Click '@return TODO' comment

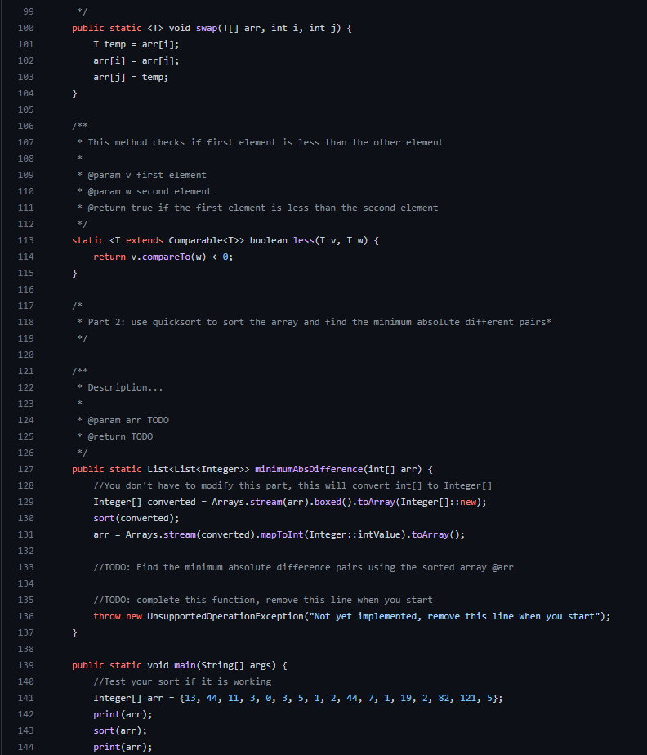120,436
